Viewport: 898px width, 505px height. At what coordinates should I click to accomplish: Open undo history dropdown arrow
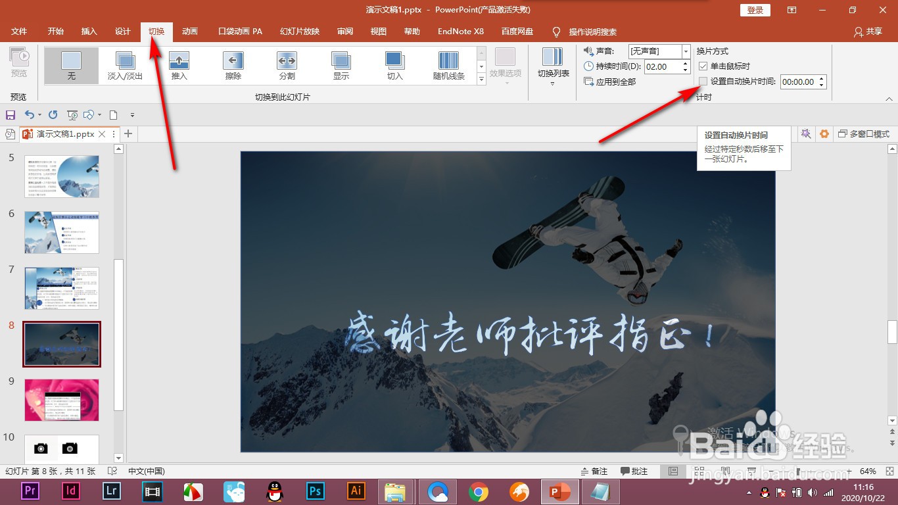click(x=39, y=114)
